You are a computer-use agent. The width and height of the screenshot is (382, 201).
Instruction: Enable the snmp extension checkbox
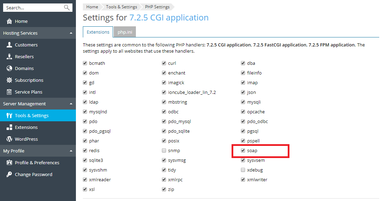pyautogui.click(x=164, y=151)
